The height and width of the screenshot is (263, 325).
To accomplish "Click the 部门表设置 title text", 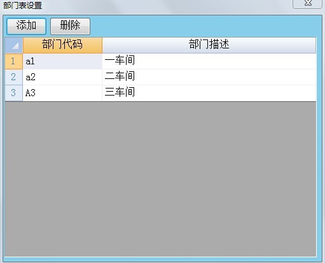I will click(23, 6).
